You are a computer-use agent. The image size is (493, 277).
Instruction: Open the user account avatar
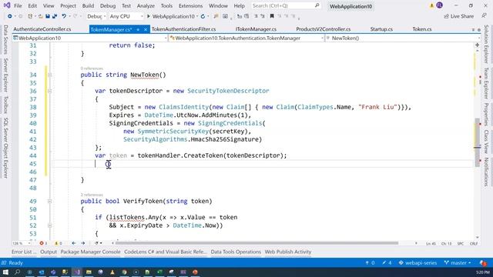click(x=440, y=5)
